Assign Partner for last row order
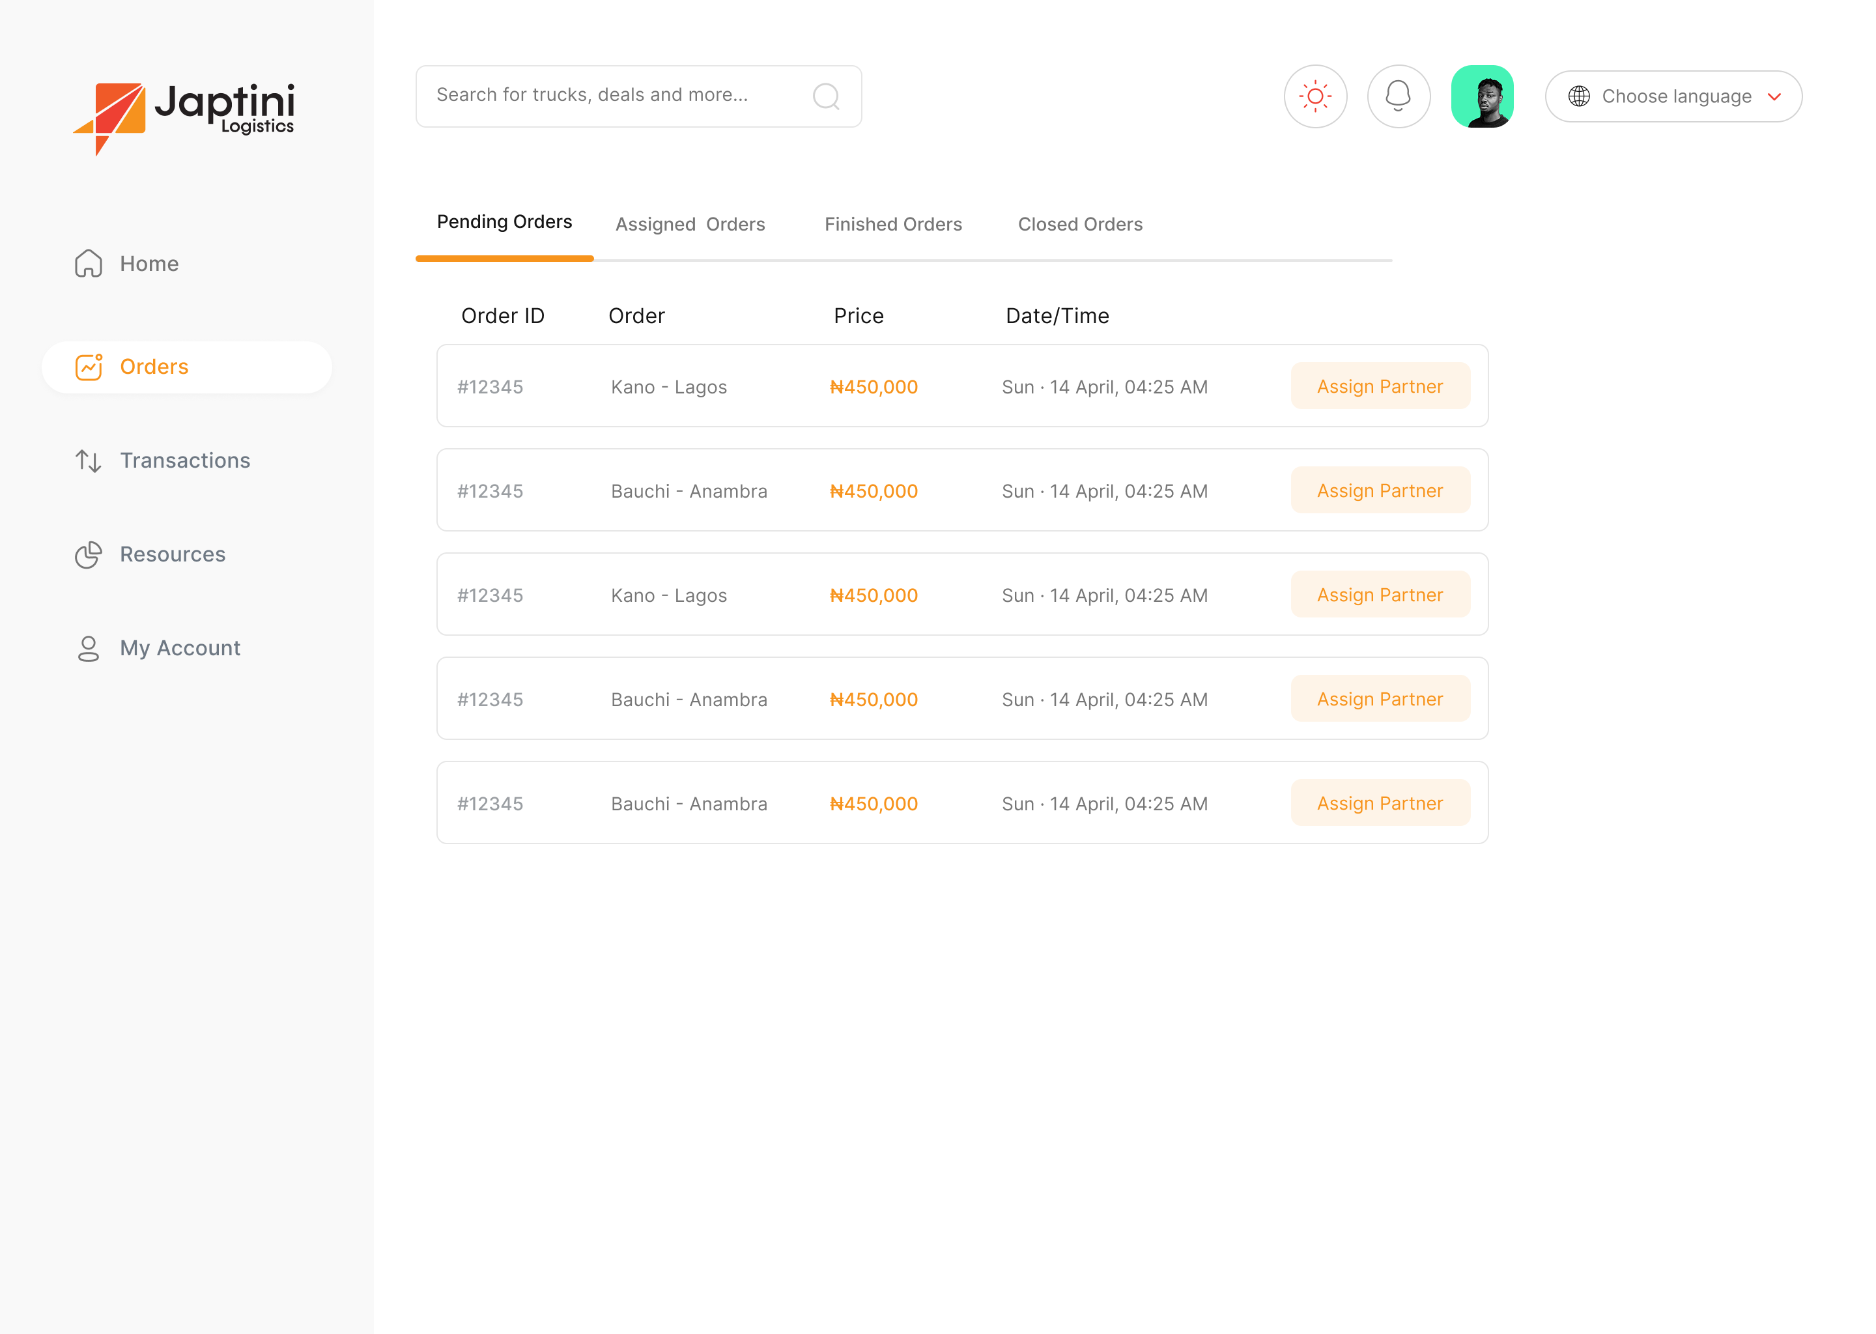 [1380, 803]
